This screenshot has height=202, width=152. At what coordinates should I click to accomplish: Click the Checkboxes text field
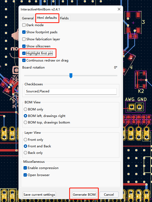click(71, 91)
